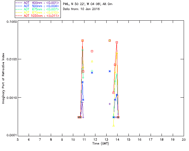Click the x-axis tick label 19

(173, 139)
